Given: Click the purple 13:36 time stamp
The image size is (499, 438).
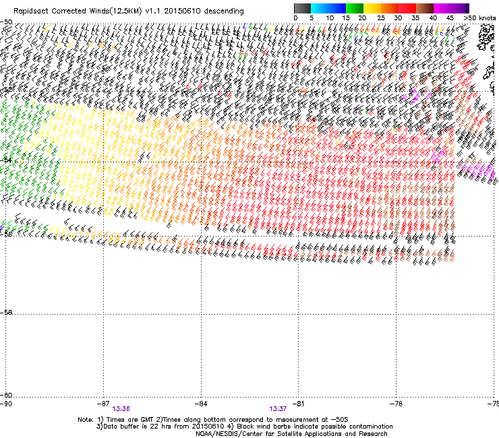Looking at the screenshot, I should pos(121,409).
